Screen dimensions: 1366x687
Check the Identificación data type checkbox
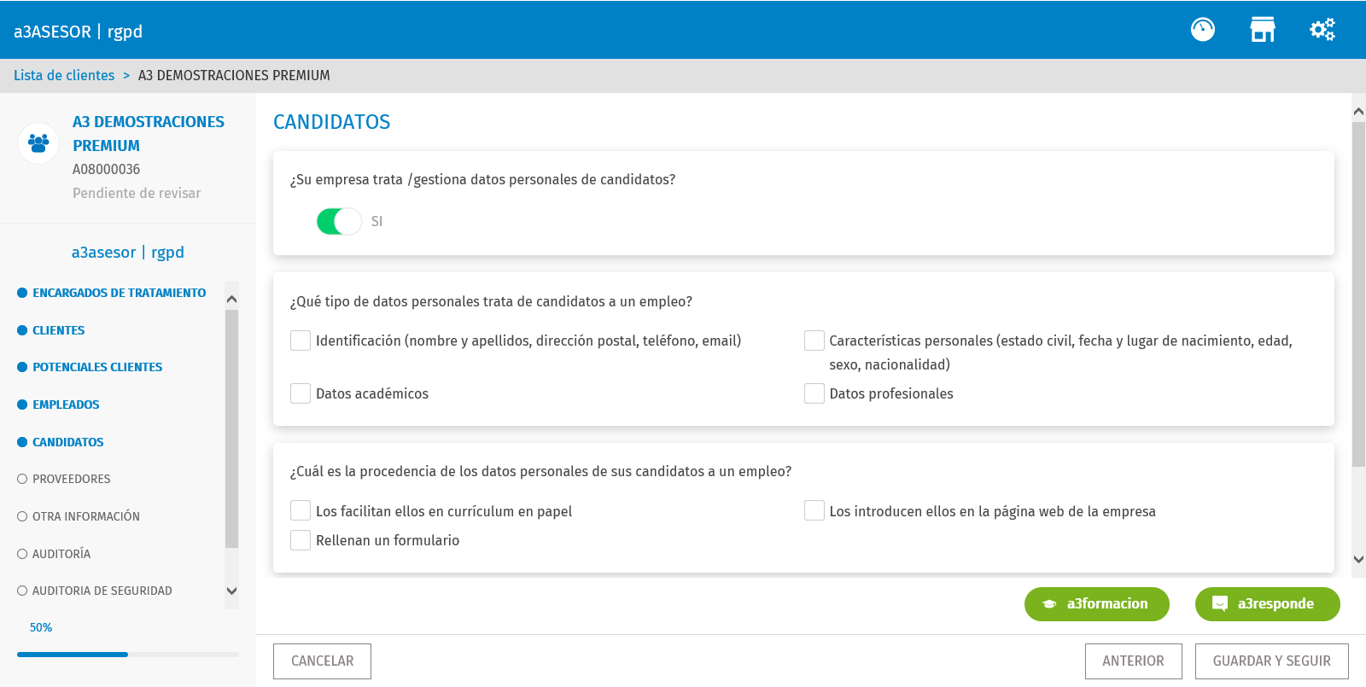(301, 341)
